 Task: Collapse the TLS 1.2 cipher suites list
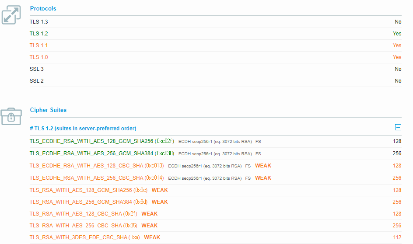[398, 127]
